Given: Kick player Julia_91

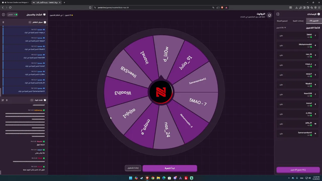Looking at the screenshot, I should click(281, 124).
